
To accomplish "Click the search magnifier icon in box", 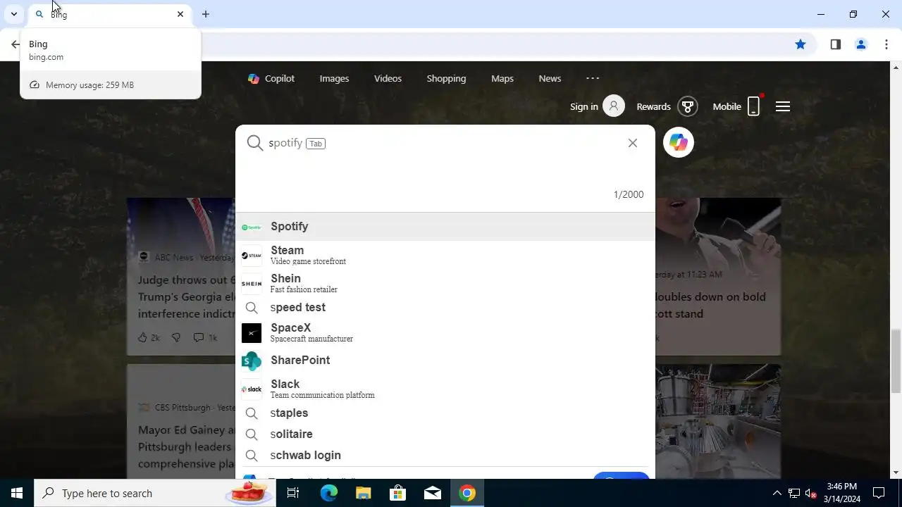I will click(x=254, y=143).
